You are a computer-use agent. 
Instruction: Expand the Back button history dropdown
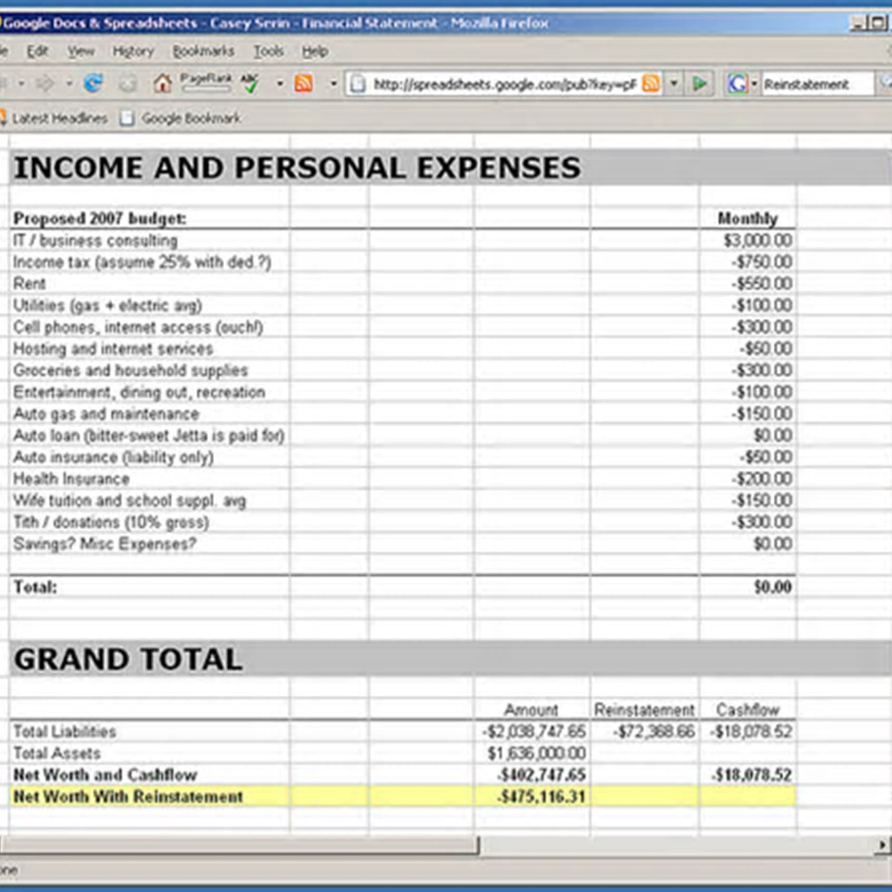(x=22, y=83)
